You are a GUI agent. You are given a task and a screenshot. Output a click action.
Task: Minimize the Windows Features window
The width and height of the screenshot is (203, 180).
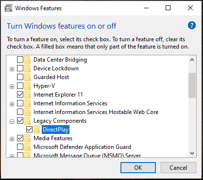point(146,8)
